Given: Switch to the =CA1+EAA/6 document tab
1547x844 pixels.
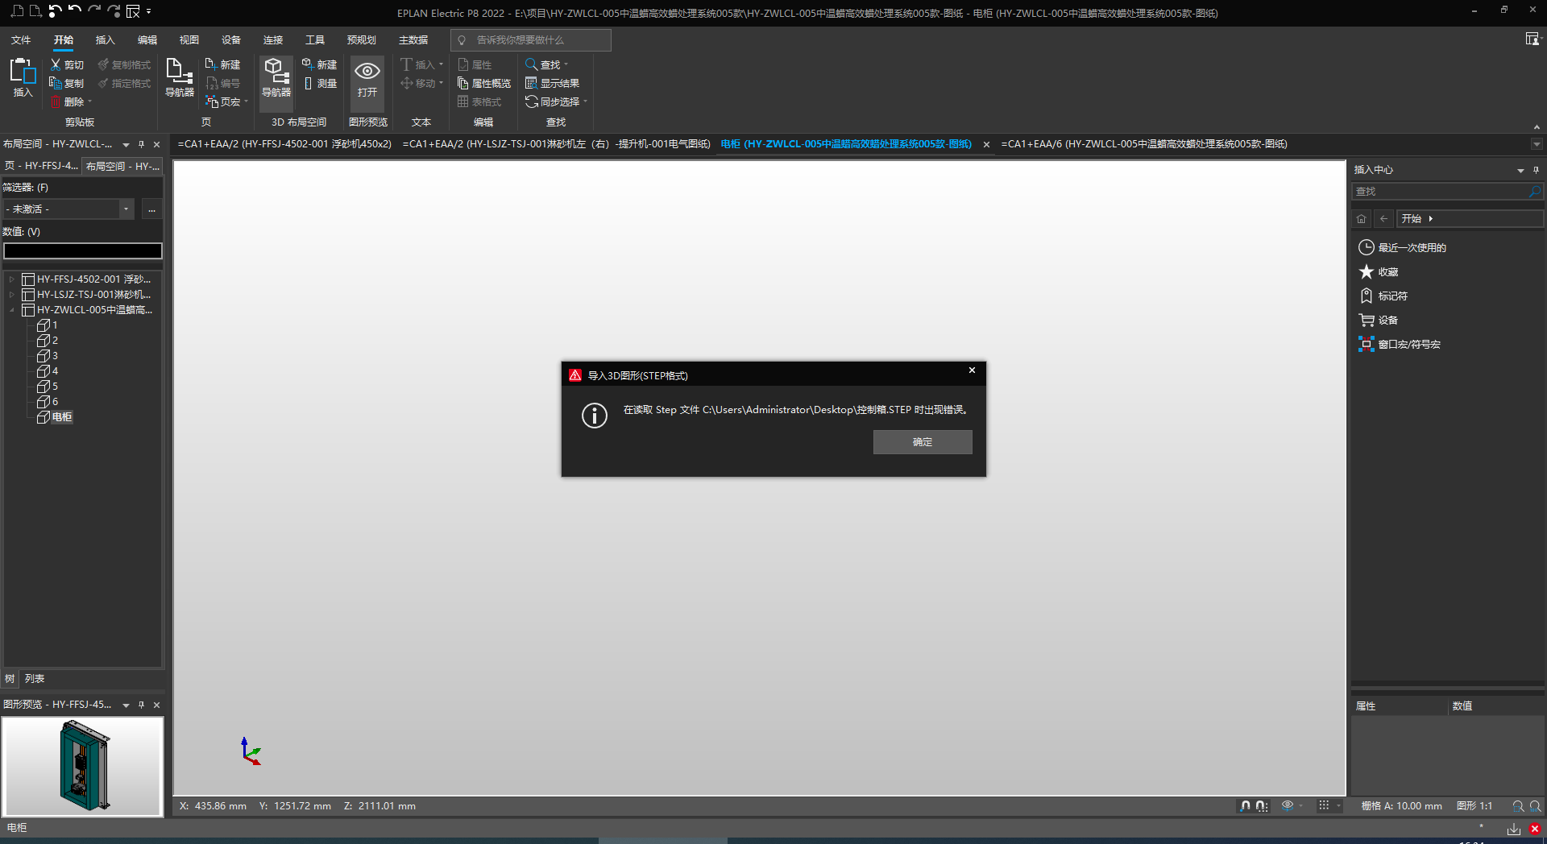Looking at the screenshot, I should tap(1143, 144).
